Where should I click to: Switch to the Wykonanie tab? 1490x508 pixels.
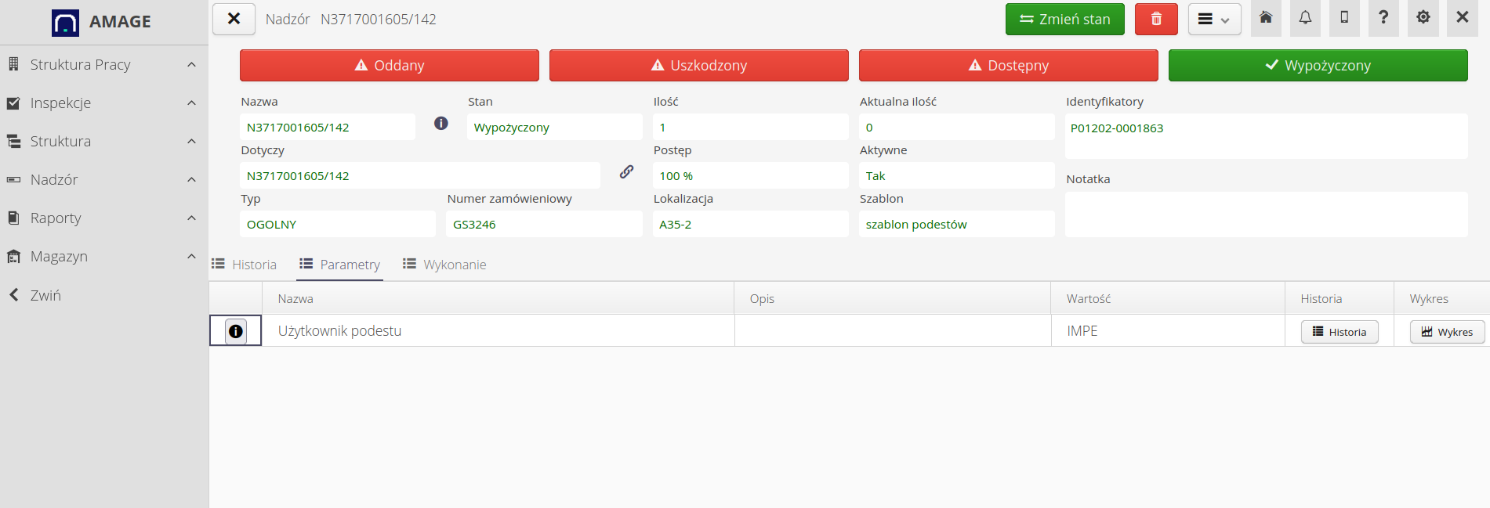coord(444,265)
